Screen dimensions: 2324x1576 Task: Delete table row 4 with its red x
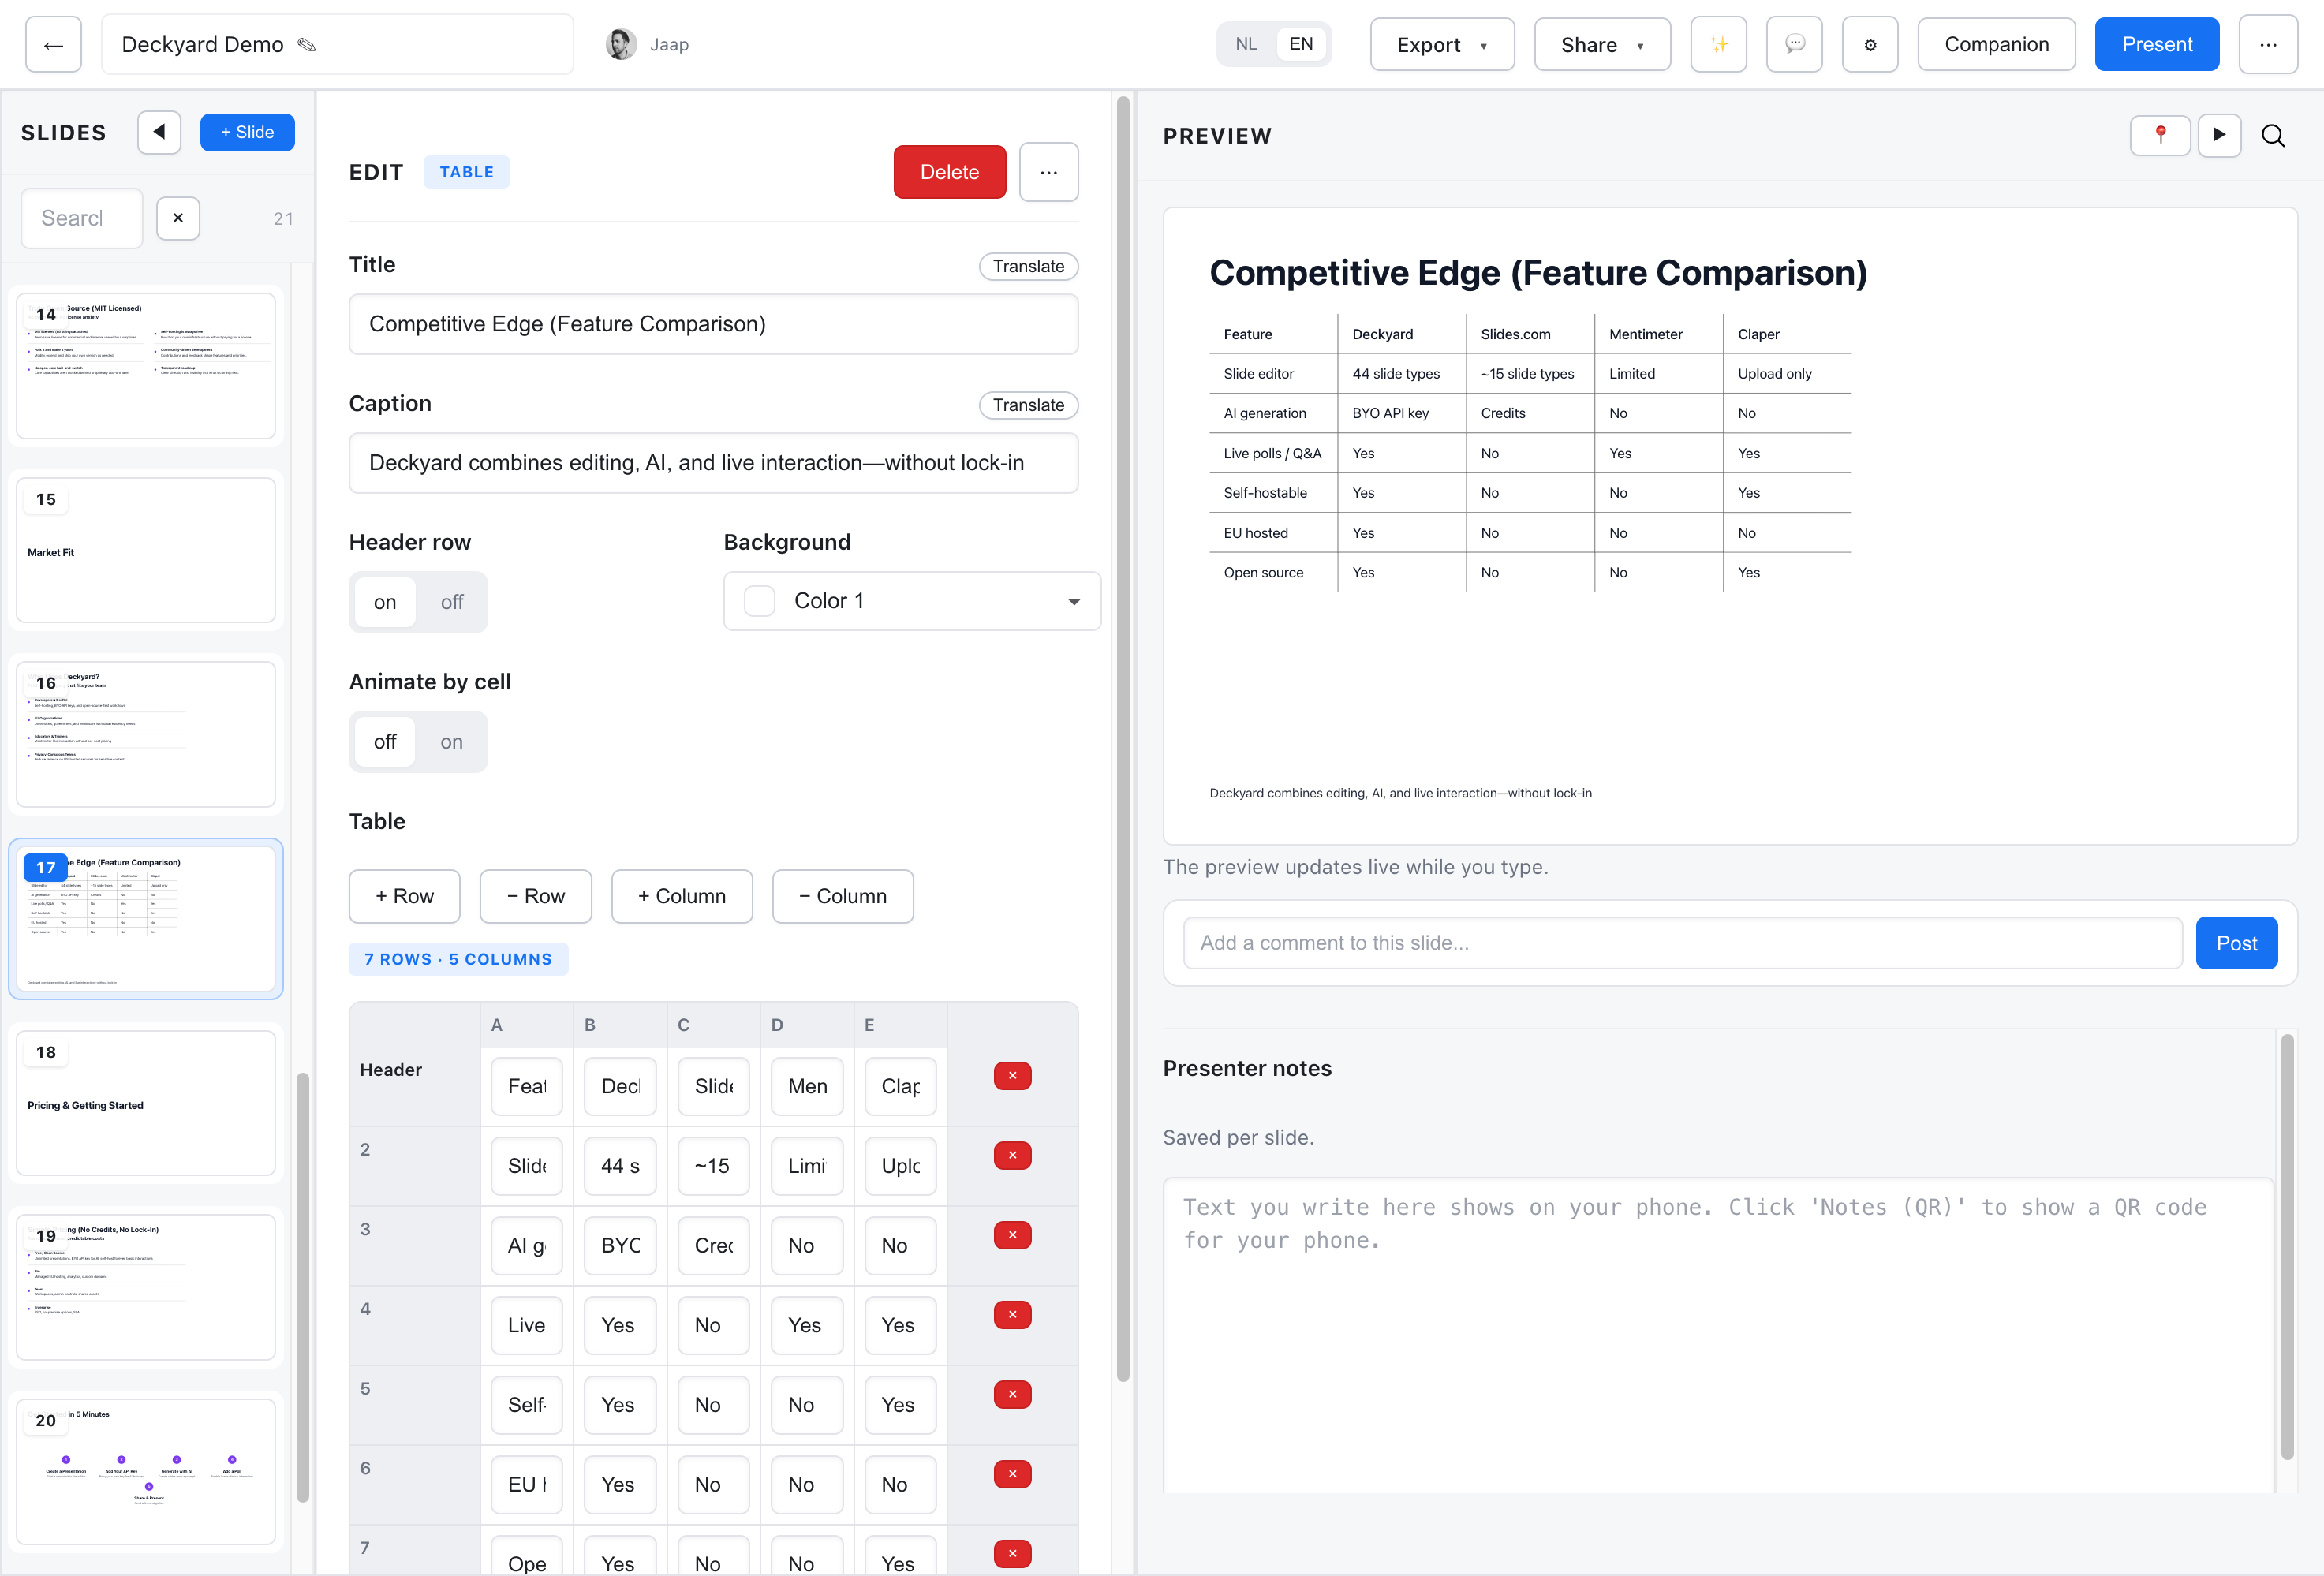(x=1012, y=1315)
